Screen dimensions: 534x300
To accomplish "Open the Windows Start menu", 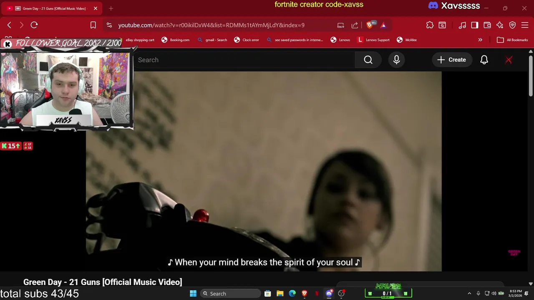I will [x=193, y=294].
